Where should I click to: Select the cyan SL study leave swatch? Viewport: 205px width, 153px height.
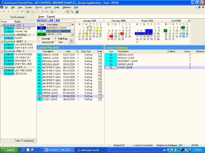click(x=41, y=31)
